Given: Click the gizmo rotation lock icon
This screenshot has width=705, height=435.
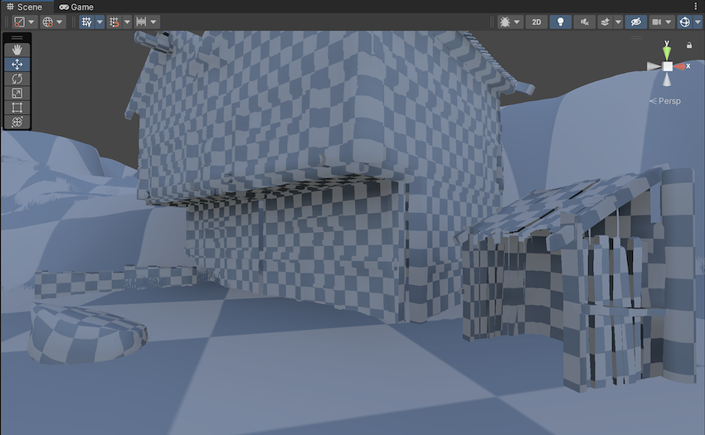Looking at the screenshot, I should (x=689, y=45).
